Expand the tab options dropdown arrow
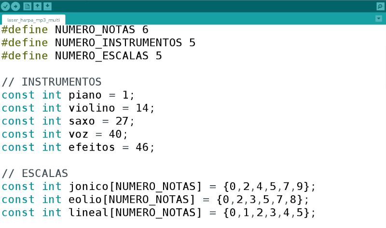Image resolution: width=386 pixels, height=228 pixels. point(379,18)
